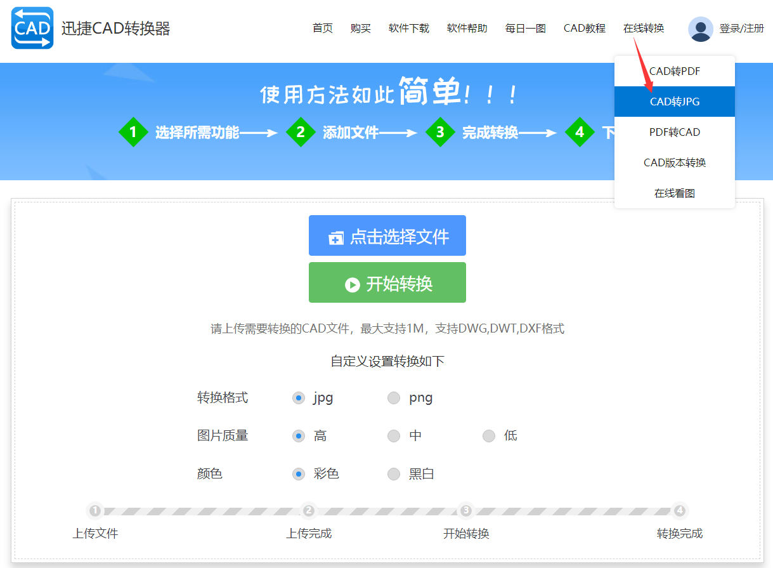This screenshot has width=773, height=568.
Task: Open the 在线转换 dropdown menu
Action: coord(644,28)
